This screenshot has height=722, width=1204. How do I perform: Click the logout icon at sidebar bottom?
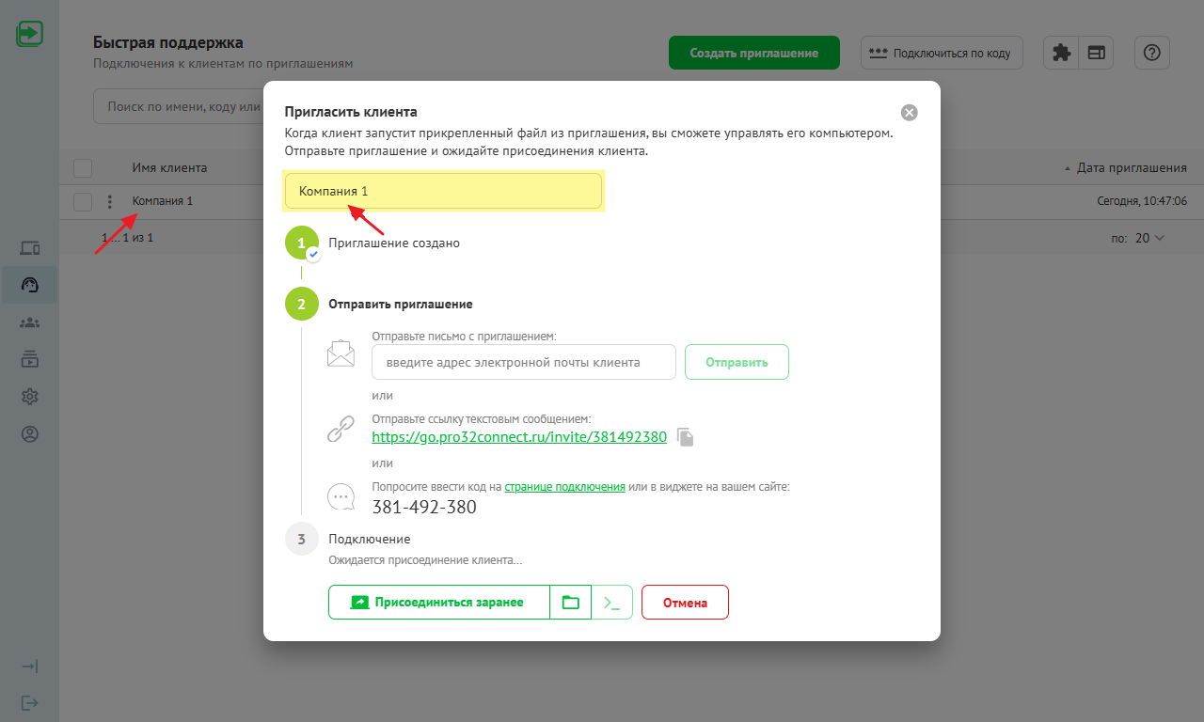(30, 703)
